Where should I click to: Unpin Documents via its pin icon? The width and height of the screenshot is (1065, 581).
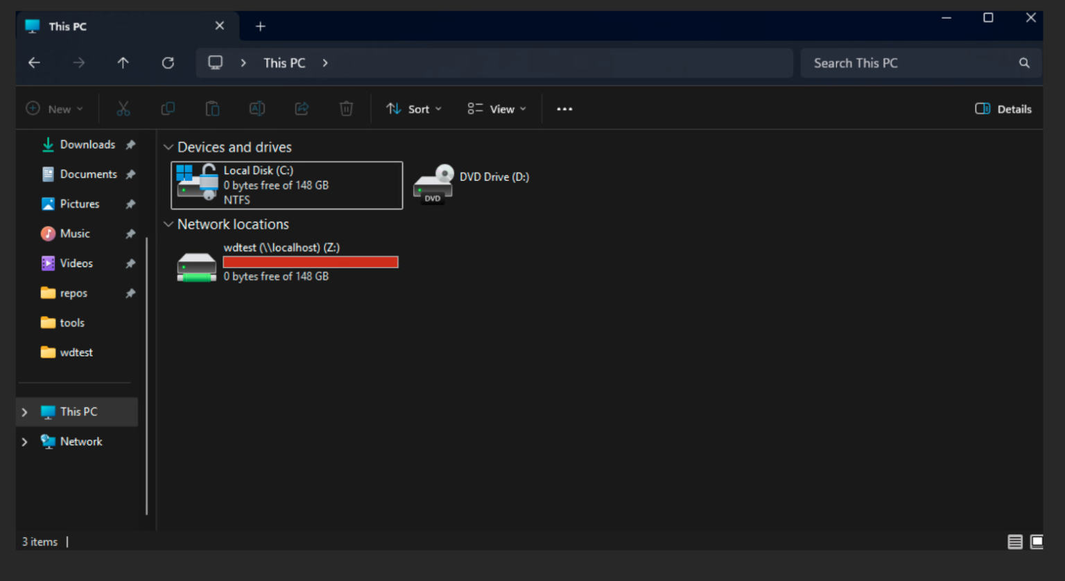(x=130, y=175)
